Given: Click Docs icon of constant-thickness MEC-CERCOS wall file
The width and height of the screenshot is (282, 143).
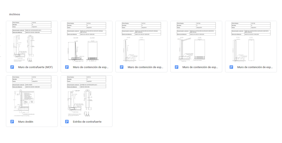Looking at the screenshot, I should pos(231,67).
